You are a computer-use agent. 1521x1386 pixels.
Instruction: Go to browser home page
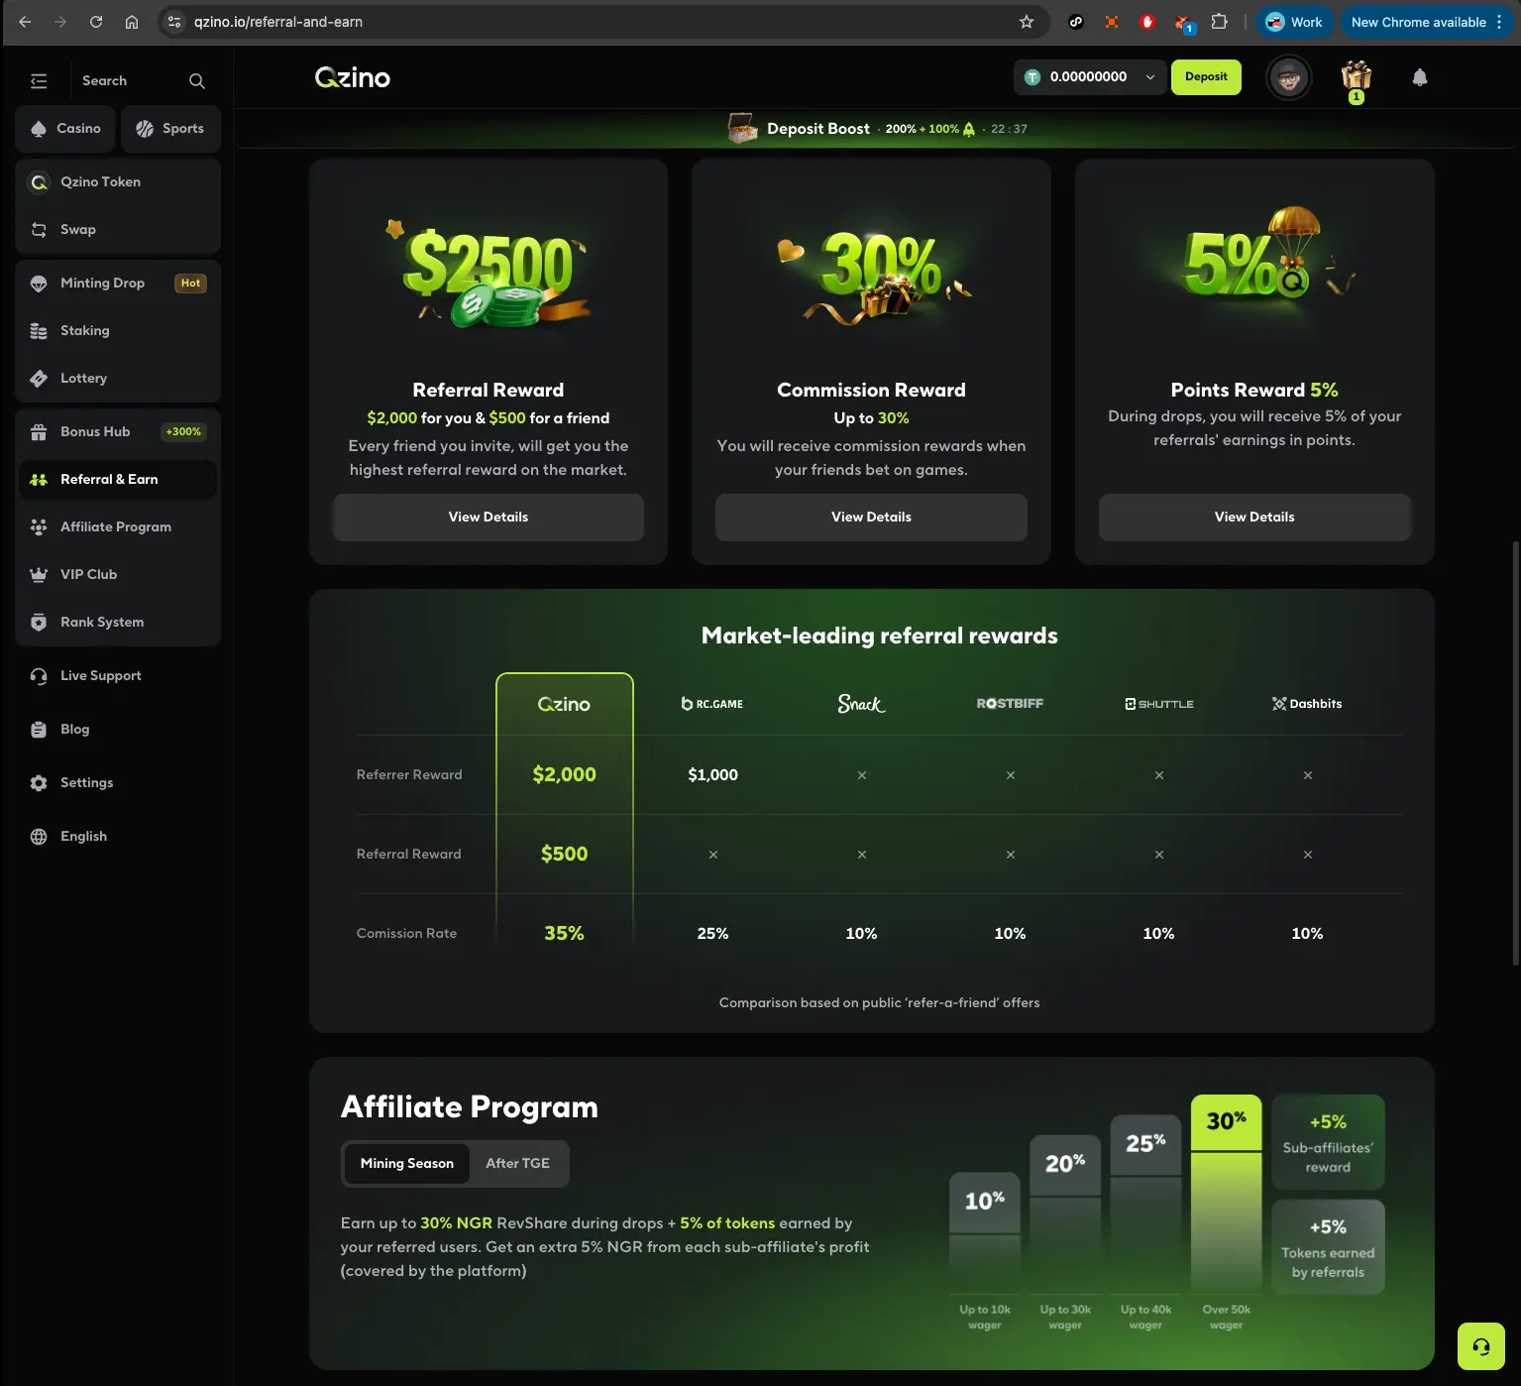[132, 22]
